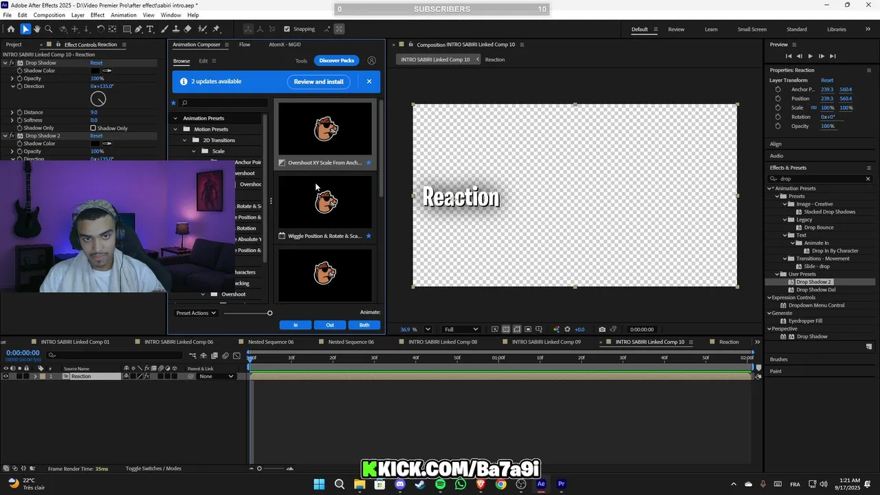Select the Brush tool
Image resolution: width=880 pixels, height=495 pixels.
(165, 29)
